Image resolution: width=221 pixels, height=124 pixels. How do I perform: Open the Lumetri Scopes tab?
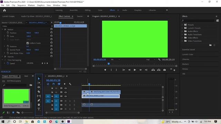[8, 16]
